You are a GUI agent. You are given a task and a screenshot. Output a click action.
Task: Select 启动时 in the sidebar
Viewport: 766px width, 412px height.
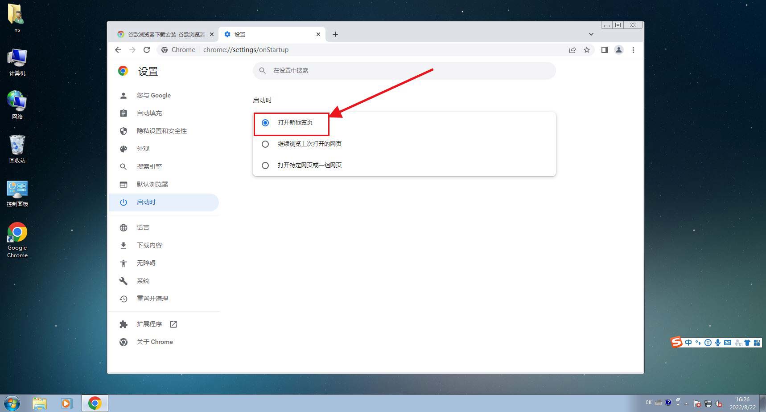164,202
